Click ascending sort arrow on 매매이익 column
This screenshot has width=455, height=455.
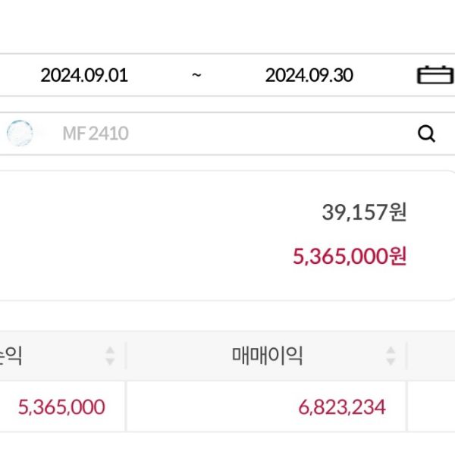[391, 350]
